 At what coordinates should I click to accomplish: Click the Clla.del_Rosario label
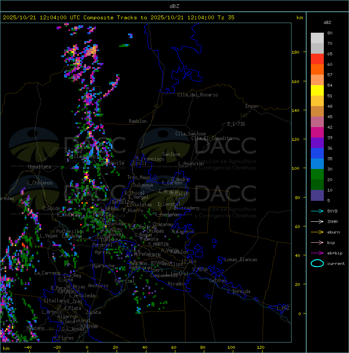tap(198, 95)
